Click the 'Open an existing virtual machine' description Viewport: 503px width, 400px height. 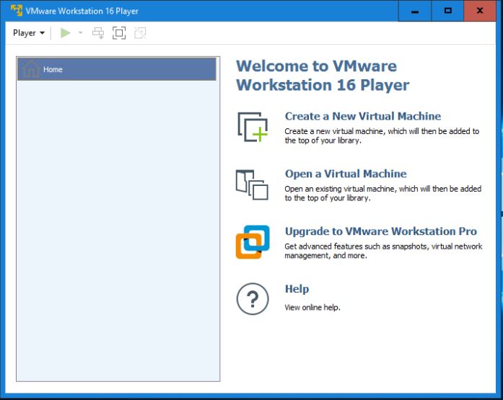383,193
